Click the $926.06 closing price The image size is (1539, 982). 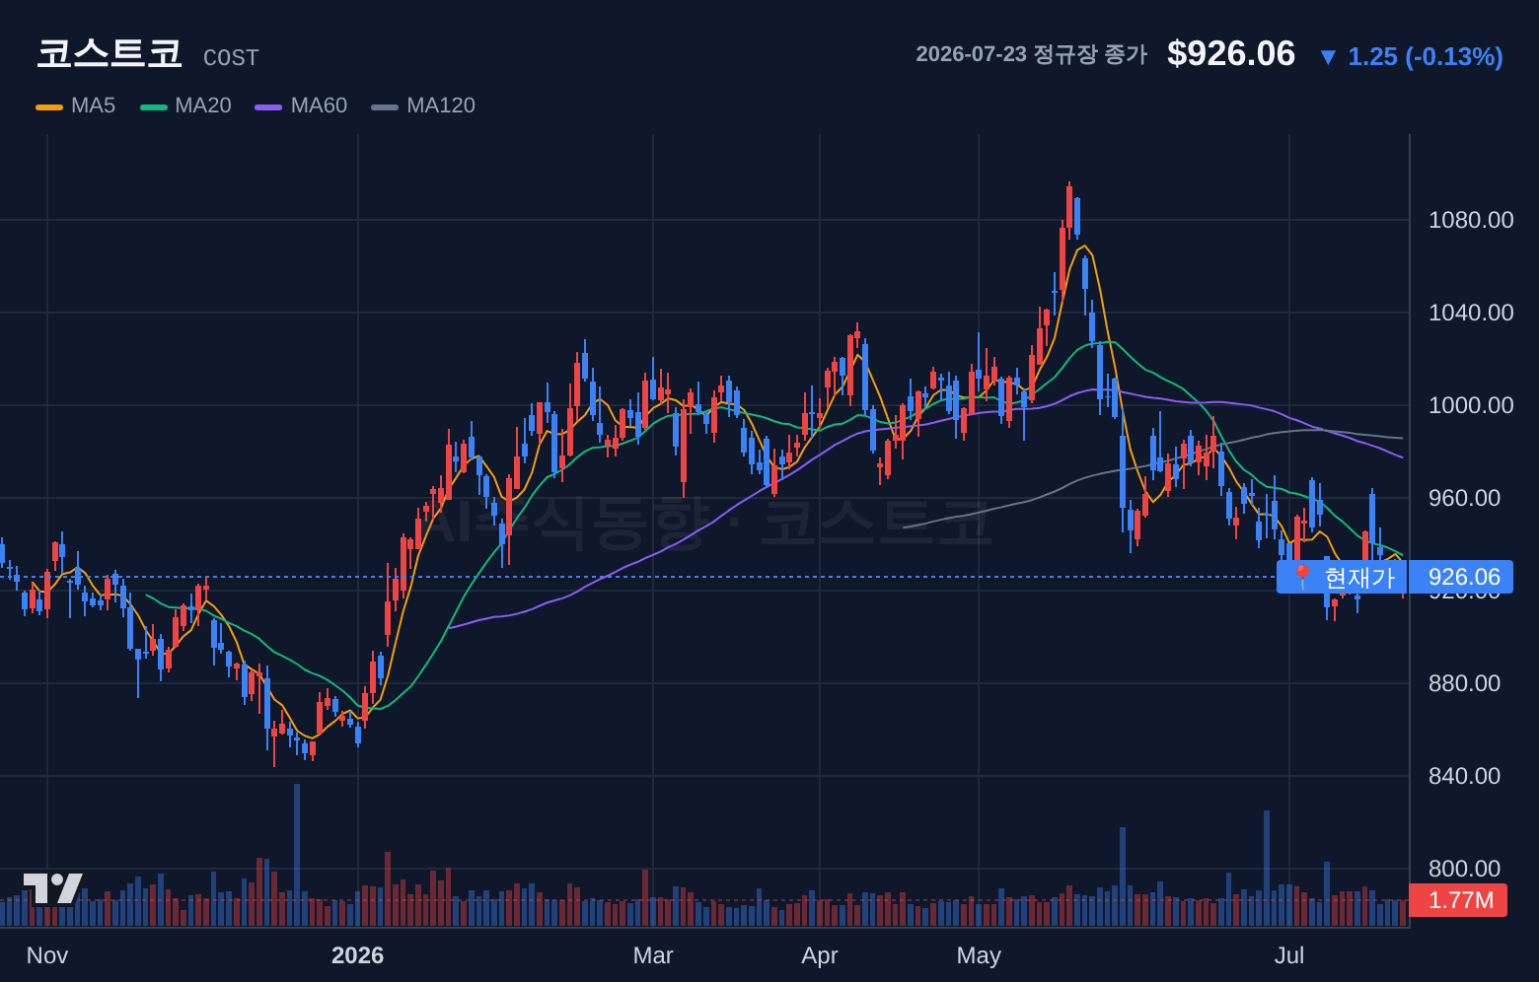point(1231,54)
